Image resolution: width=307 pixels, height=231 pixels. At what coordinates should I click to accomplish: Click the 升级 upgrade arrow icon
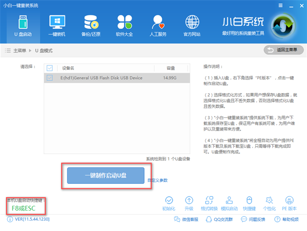pyautogui.click(x=189, y=203)
